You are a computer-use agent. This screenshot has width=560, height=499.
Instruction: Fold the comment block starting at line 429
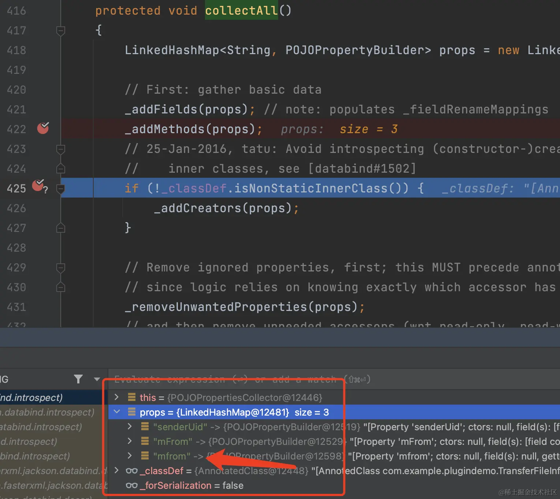[61, 268]
